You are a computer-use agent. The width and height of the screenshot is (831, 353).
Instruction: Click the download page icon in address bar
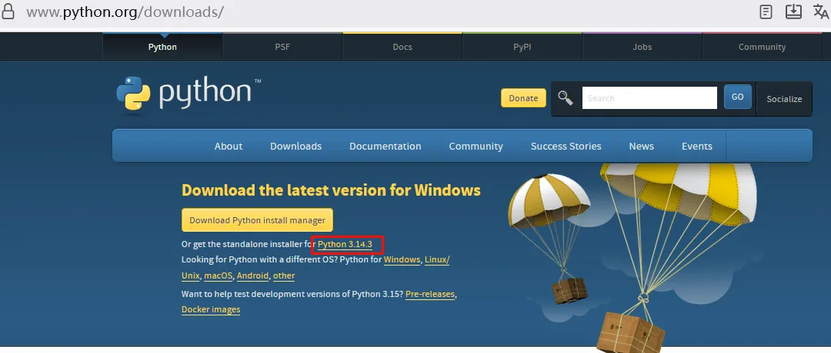tap(793, 12)
